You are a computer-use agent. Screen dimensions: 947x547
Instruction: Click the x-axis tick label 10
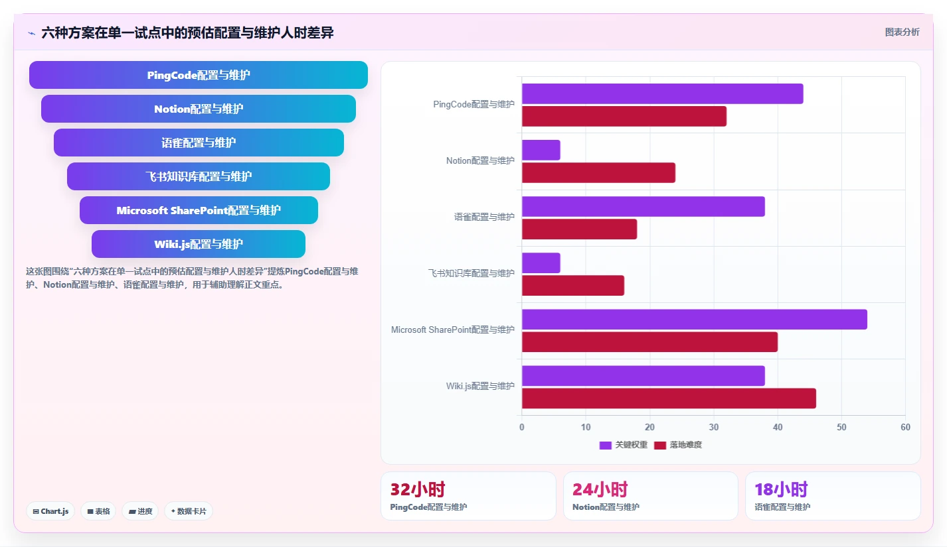pyautogui.click(x=586, y=428)
